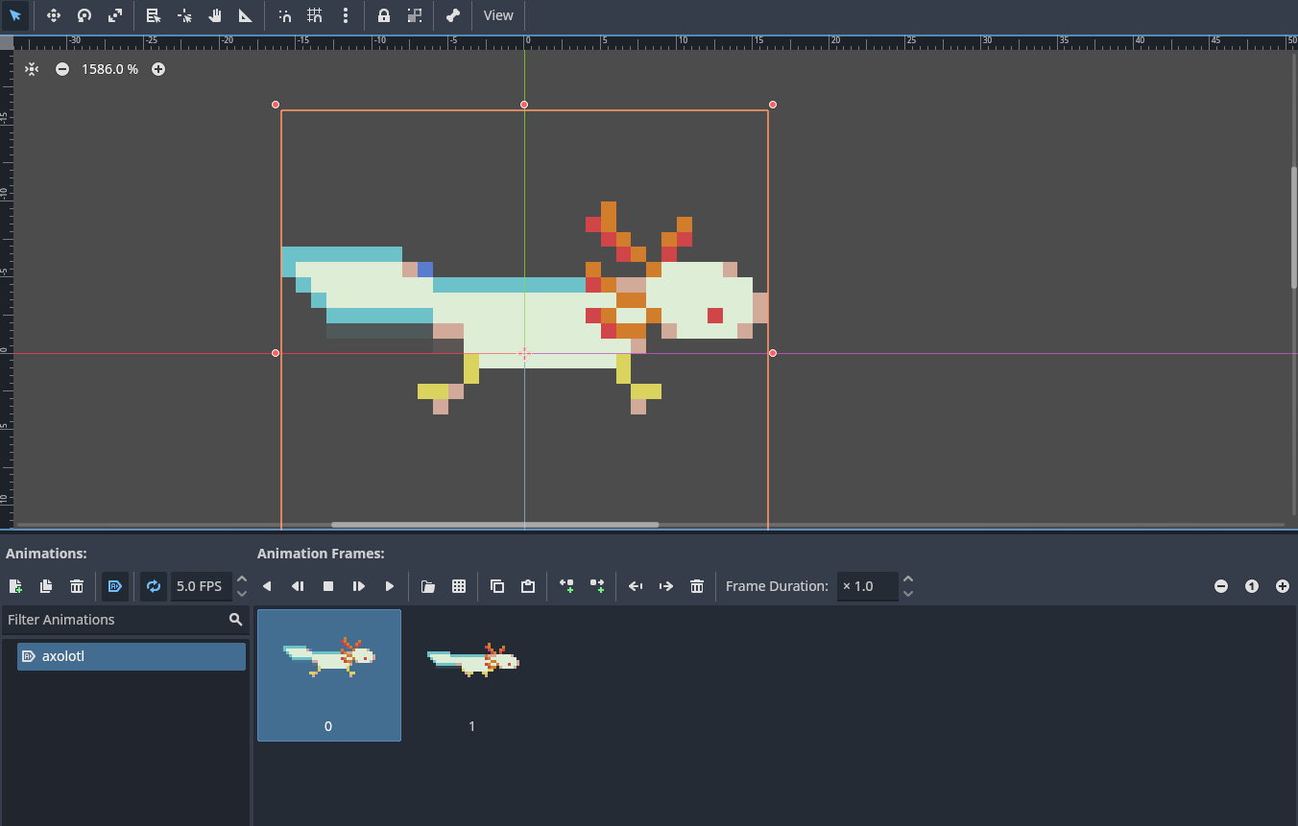Image resolution: width=1298 pixels, height=826 pixels.
Task: Open snapping options three-dot menu
Action: (x=346, y=15)
